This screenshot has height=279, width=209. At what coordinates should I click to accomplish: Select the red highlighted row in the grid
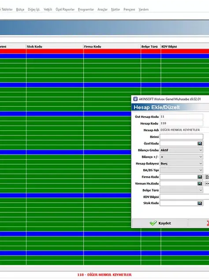pos(104,51)
